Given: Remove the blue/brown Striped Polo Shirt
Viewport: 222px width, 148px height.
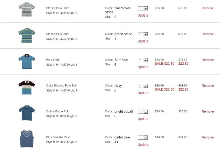Looking at the screenshot, I should 208,8.
